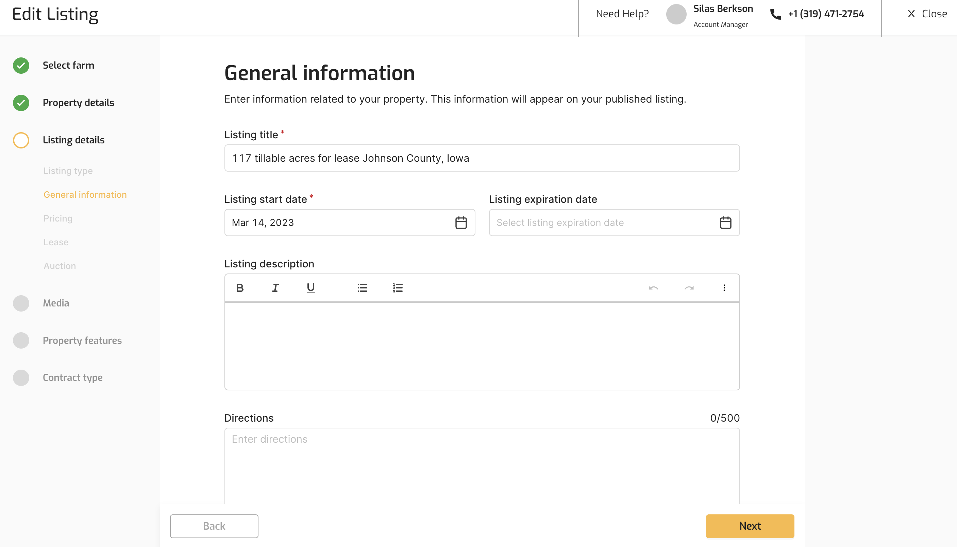Go to the Select farm step
957x547 pixels.
tap(68, 65)
